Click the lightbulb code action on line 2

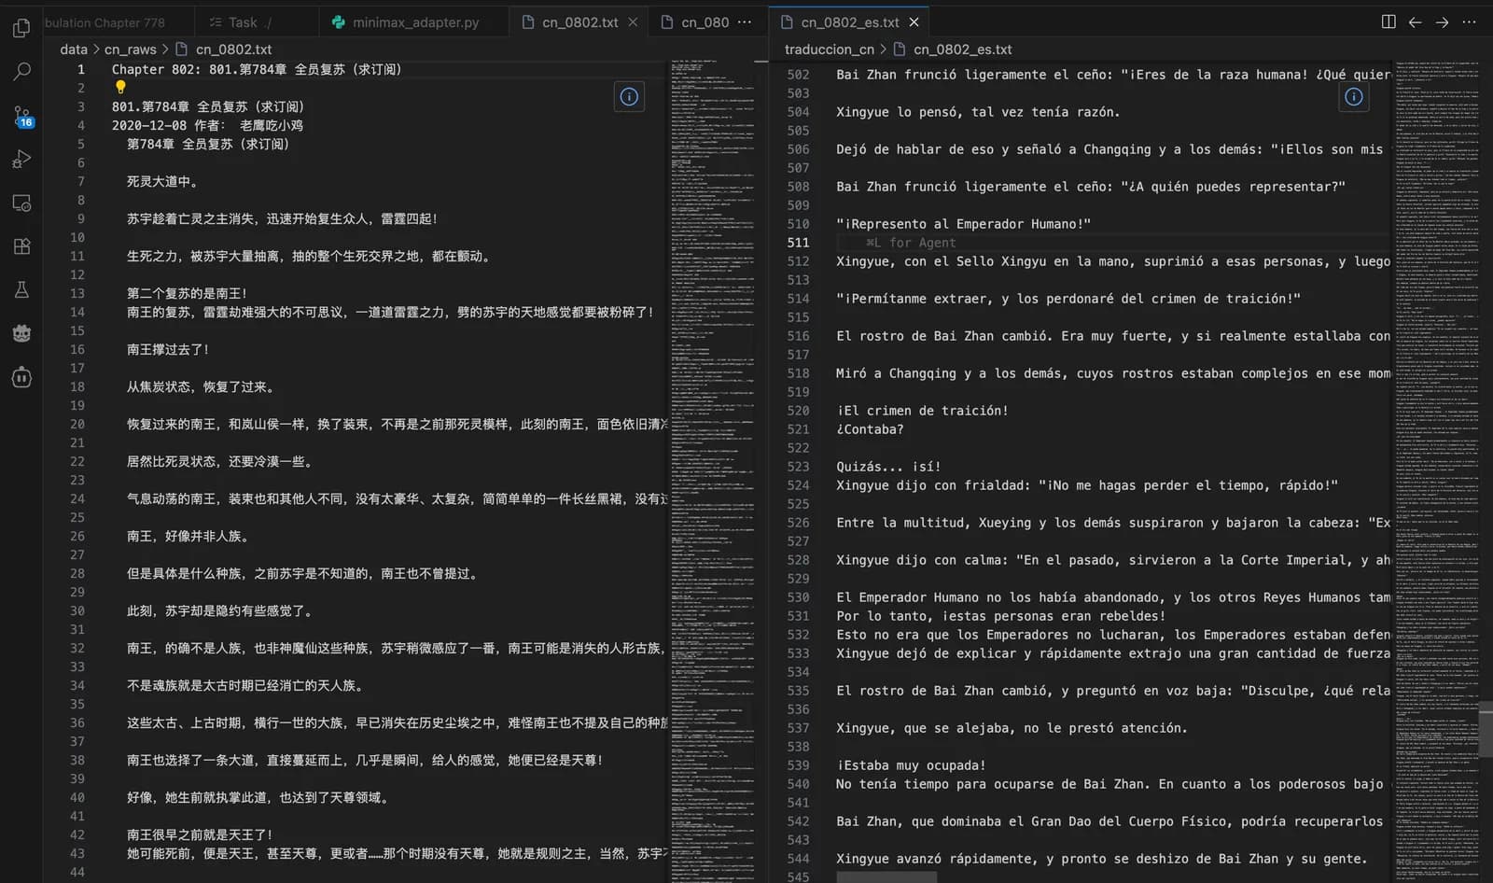point(120,87)
